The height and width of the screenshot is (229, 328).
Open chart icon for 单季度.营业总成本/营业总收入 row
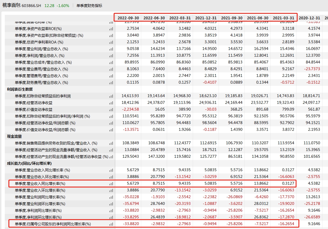pyautogui.click(x=111, y=62)
